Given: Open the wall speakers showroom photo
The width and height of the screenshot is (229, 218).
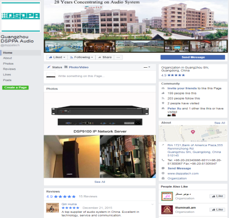Looking at the screenshot, I should 128,157.
